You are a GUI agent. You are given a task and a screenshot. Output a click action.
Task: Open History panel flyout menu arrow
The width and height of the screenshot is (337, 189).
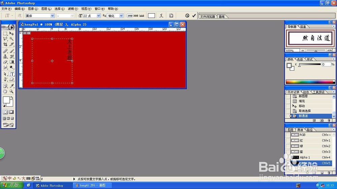[x=334, y=92]
